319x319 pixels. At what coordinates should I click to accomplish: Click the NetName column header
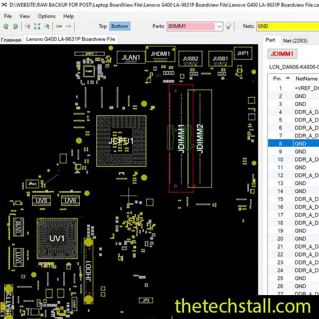pos(306,79)
